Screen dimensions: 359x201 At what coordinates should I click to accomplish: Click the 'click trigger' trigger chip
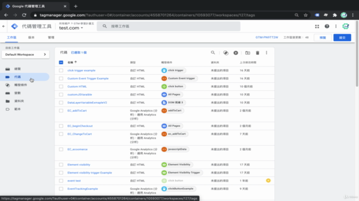(x=173, y=70)
